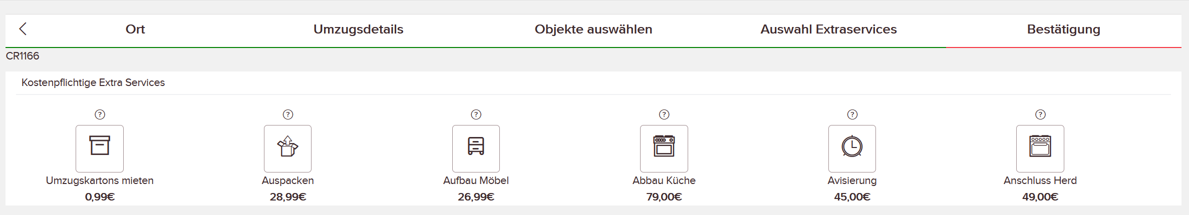
Task: Open help tooltip for Avisierung
Action: click(x=852, y=114)
